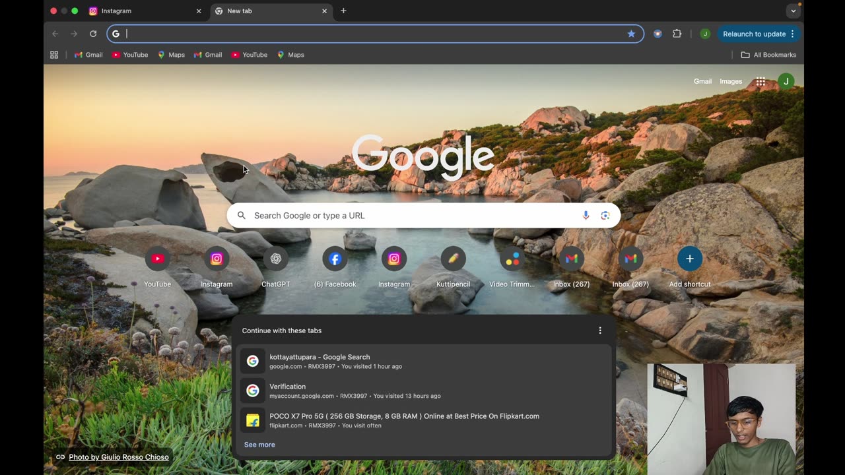Screen dimensions: 845x475
Task: Open the second YouTube bookmark
Action: click(x=249, y=55)
